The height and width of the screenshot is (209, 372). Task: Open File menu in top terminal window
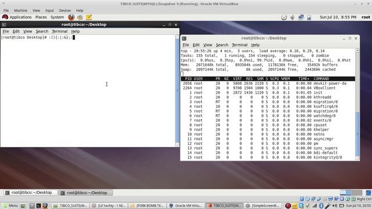point(185,45)
